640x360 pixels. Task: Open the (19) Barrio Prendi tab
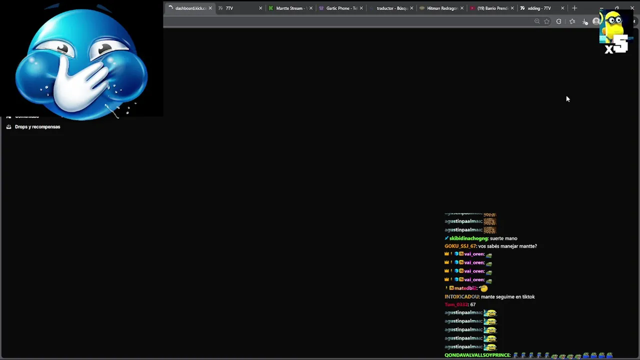(492, 8)
